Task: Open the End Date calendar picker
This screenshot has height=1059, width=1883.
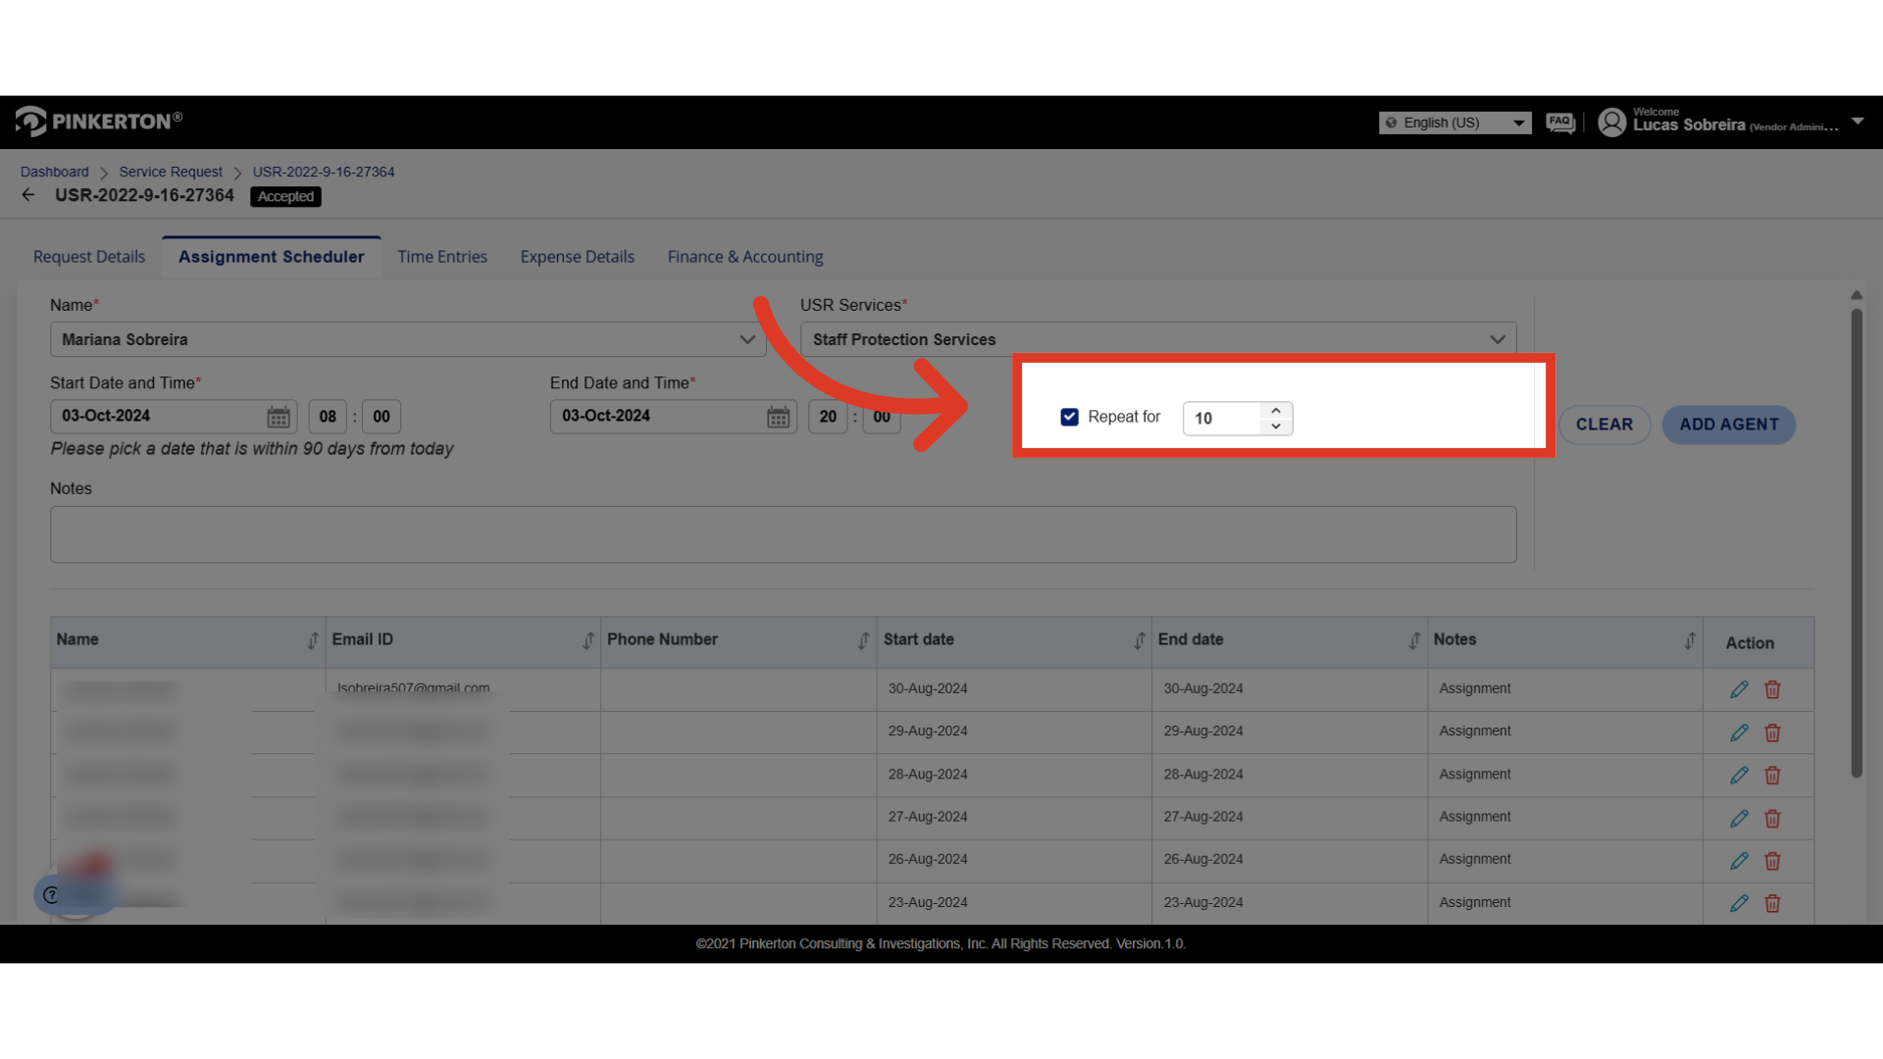Action: (x=778, y=417)
